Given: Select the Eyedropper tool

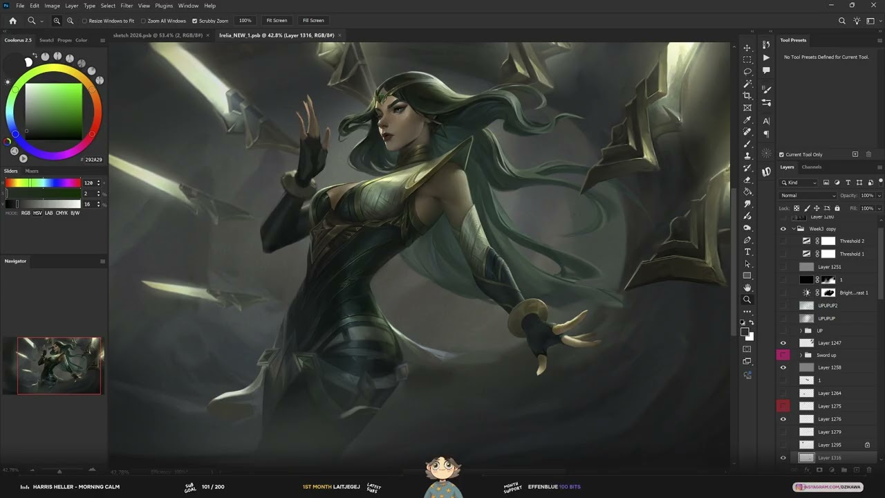Looking at the screenshot, I should pos(747,120).
